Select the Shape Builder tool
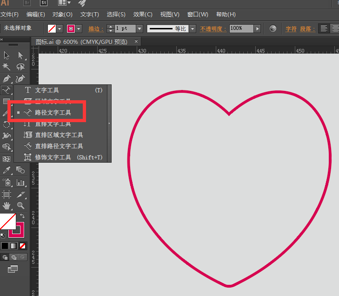 [7, 147]
